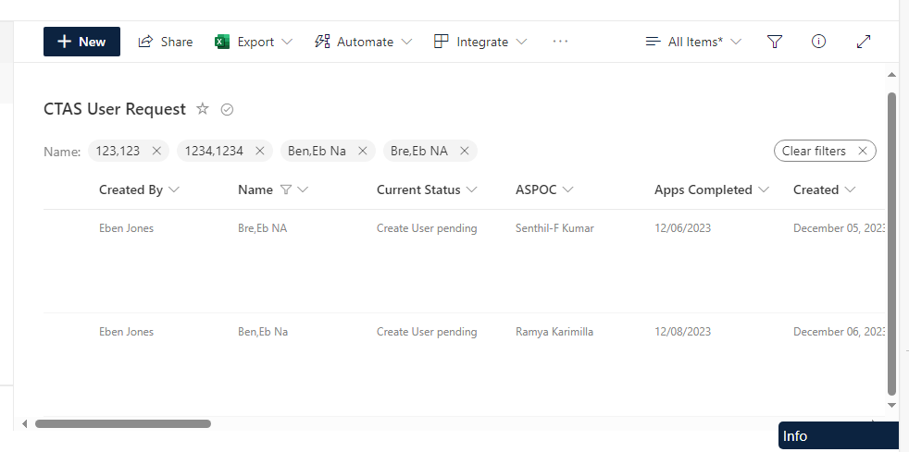
Task: Remove the Ben,Eb Na filter chip
Action: [x=363, y=151]
